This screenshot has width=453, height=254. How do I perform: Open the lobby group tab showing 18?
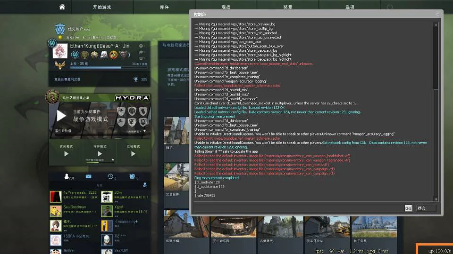[x=134, y=176]
